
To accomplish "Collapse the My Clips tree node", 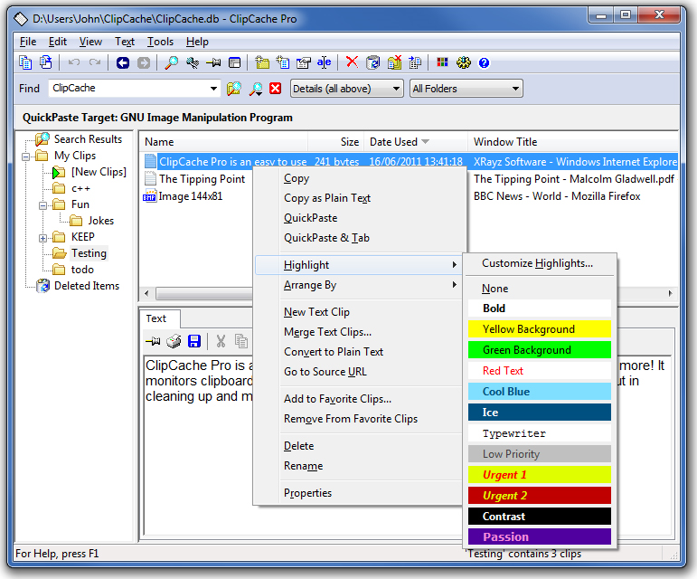I will click(x=26, y=157).
